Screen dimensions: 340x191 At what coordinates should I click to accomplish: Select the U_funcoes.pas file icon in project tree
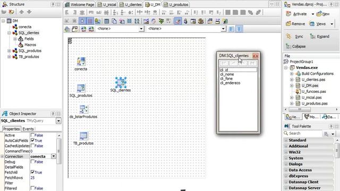point(298,91)
